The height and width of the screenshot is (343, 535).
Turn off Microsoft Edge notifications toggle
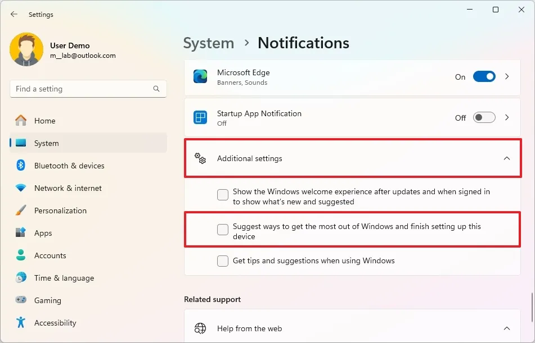click(484, 77)
